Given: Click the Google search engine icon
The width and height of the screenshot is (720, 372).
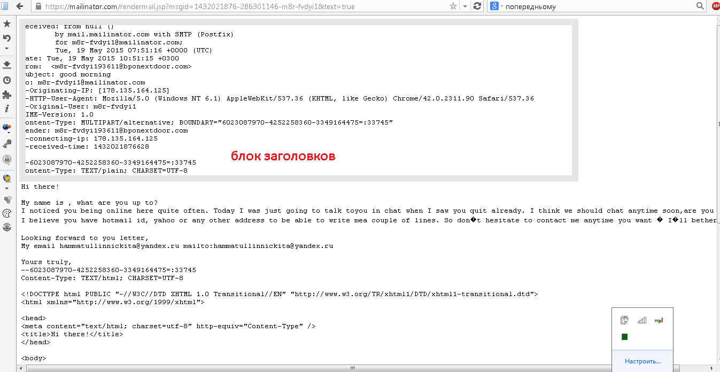Looking at the screenshot, I should tap(494, 6).
